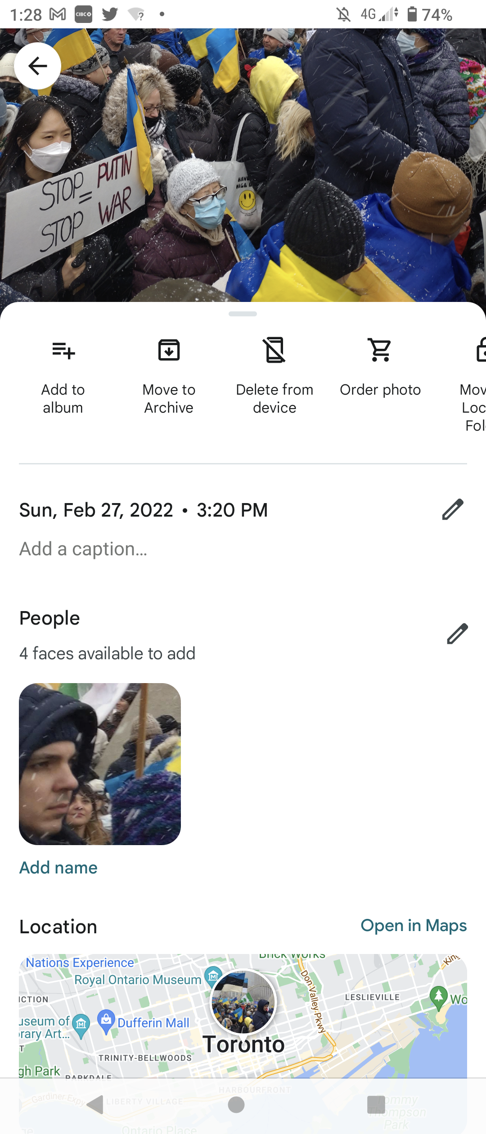This screenshot has width=486, height=1134.
Task: Tap the Toronto label on the map
Action: [244, 1044]
